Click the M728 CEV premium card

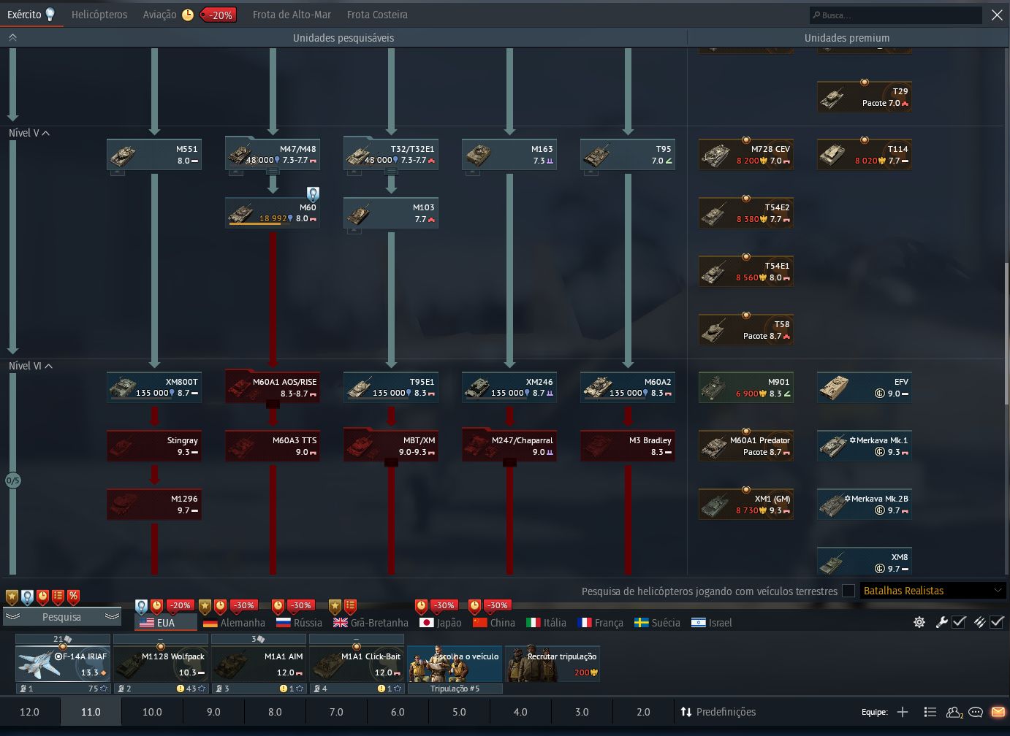click(746, 155)
